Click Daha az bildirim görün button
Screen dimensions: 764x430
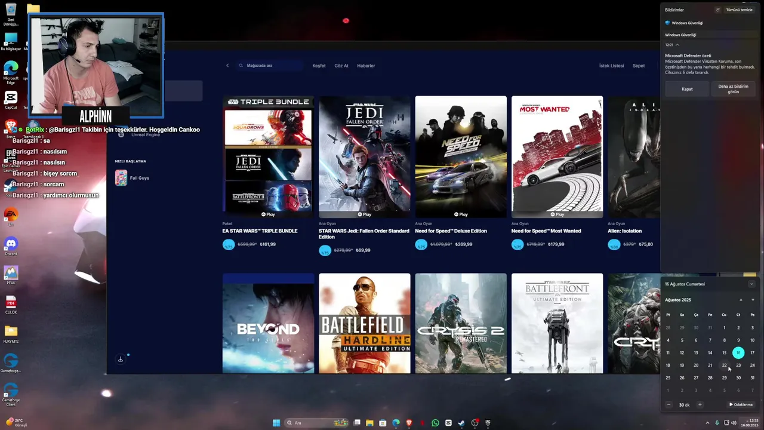coord(733,89)
